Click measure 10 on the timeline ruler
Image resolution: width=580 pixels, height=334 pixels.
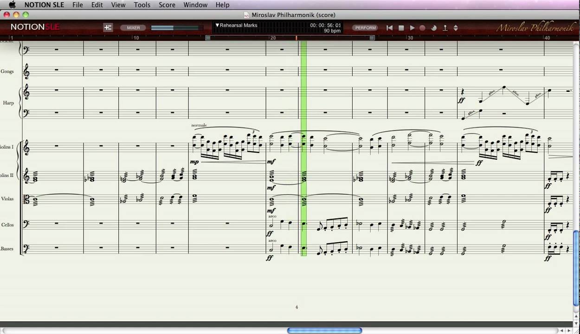pyautogui.click(x=136, y=38)
